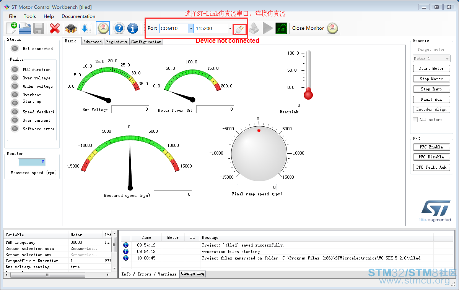
Task: Click the Final ramp speed input field
Action: [257, 187]
